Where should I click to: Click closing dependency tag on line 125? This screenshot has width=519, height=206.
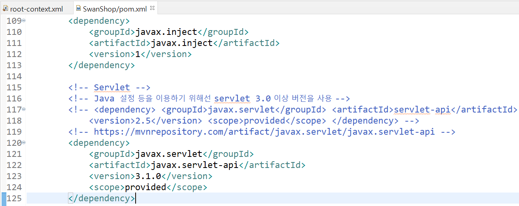pyautogui.click(x=102, y=198)
